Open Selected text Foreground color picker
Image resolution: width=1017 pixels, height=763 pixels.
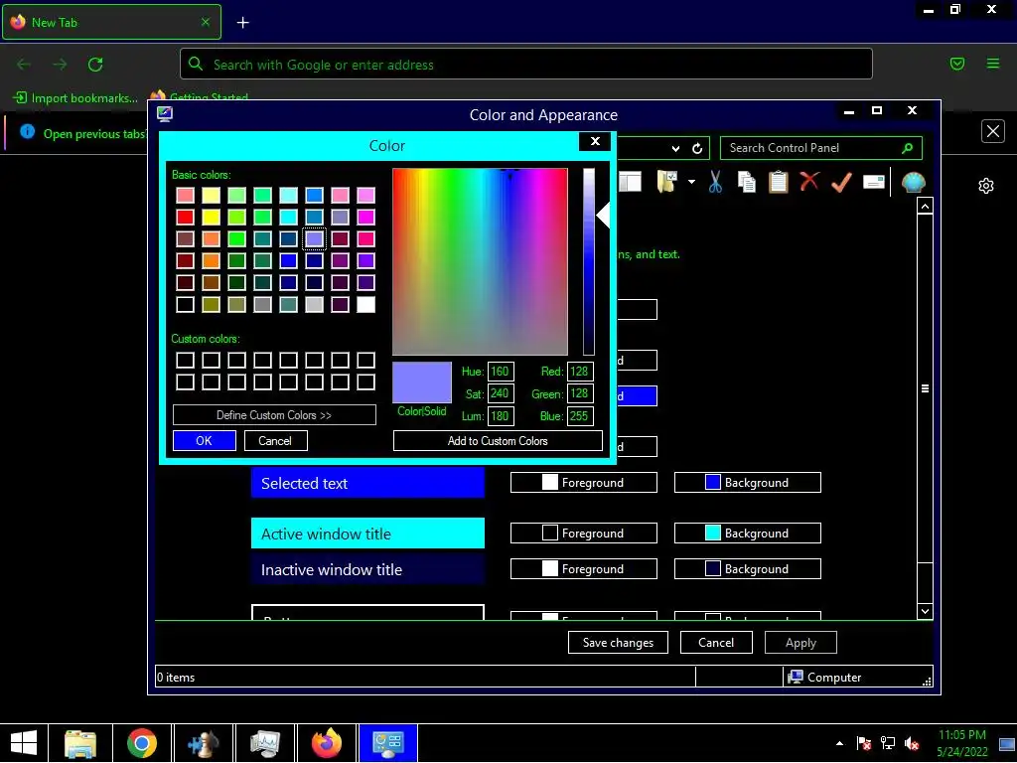point(584,482)
